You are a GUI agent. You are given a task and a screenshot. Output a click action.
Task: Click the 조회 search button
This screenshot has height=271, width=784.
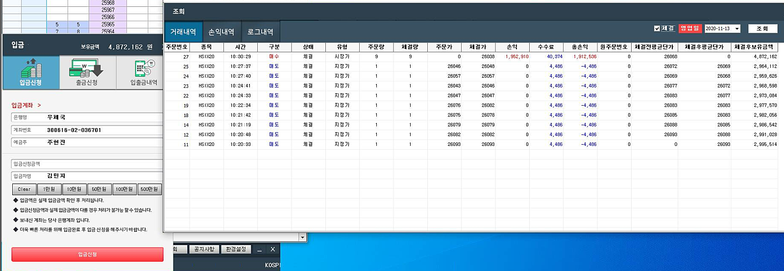pyautogui.click(x=762, y=28)
